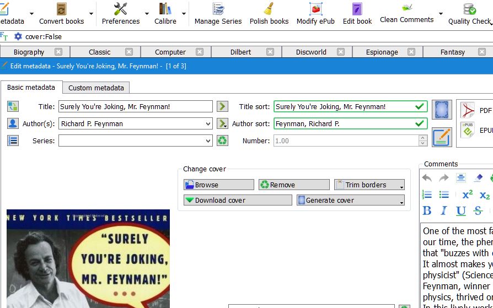
Task: Redo in Comments editor
Action: (443, 178)
